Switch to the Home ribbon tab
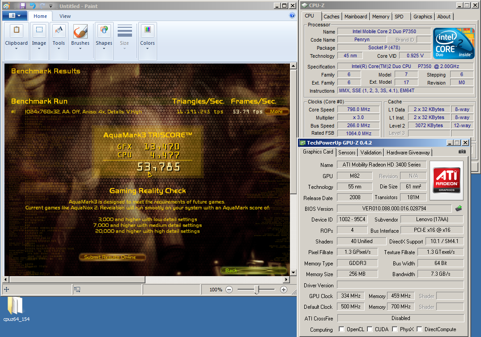The width and height of the screenshot is (481, 337). click(x=40, y=16)
